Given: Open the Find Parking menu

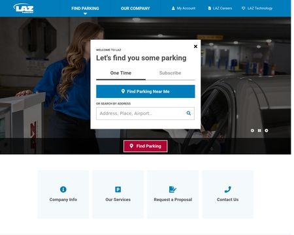Looking at the screenshot, I should tap(85, 8).
